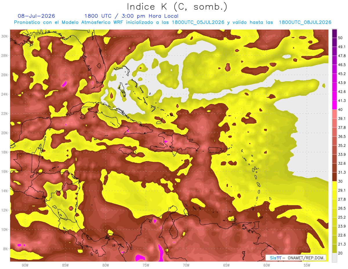Click the 55W longitude label

307,265
